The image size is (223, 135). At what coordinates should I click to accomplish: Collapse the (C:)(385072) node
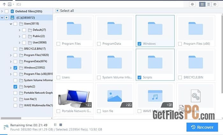[x=2, y=17]
